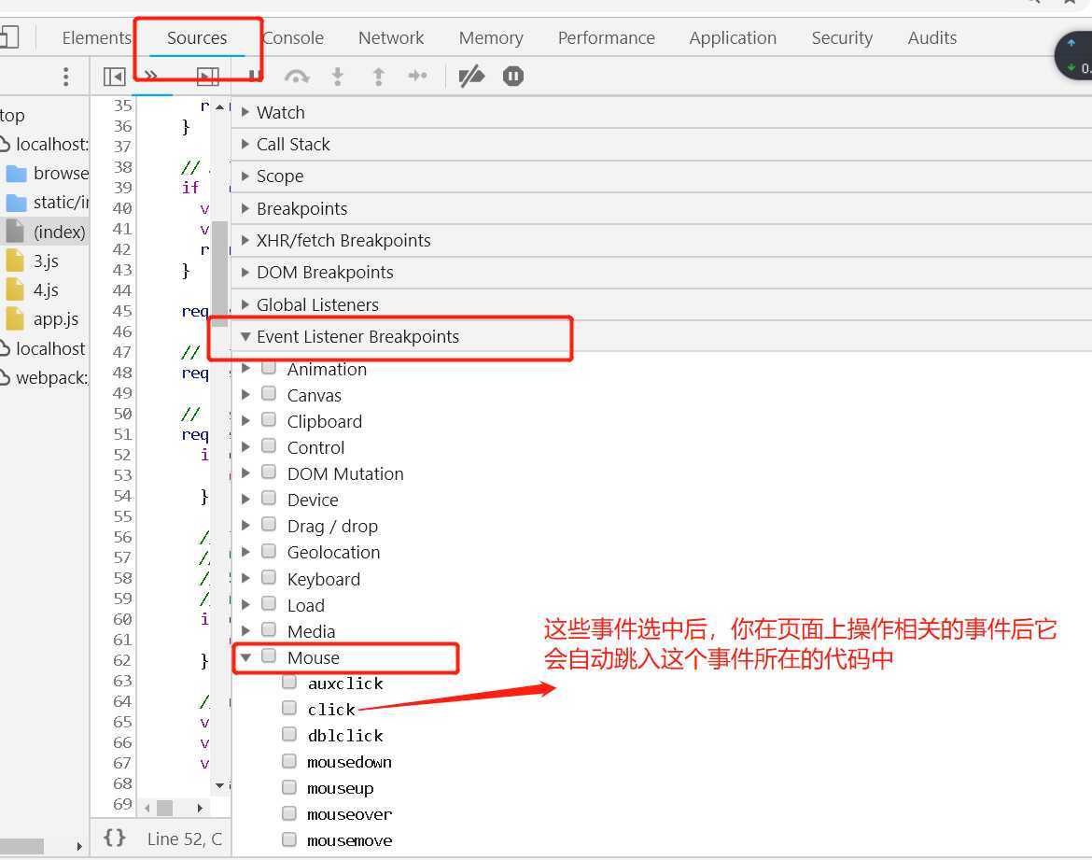The height and width of the screenshot is (860, 1092).
Task: Open the navigator three-dot menu
Action: click(x=65, y=76)
